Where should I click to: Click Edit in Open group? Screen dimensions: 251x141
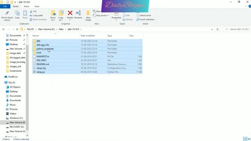(126, 16)
